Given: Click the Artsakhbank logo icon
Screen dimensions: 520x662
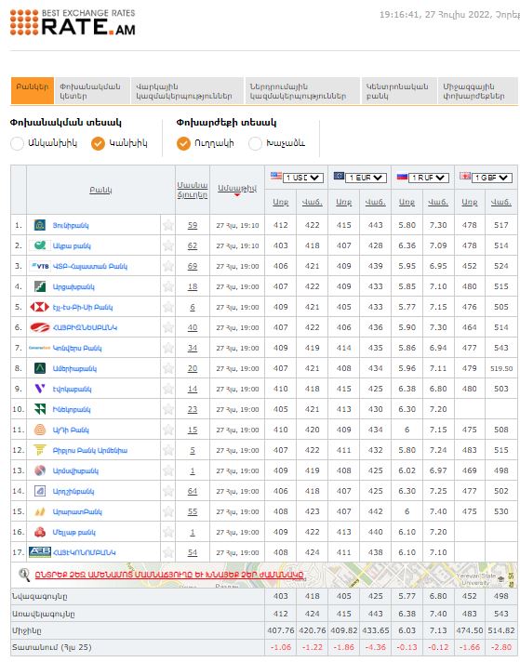Looking at the screenshot, I should (x=40, y=286).
